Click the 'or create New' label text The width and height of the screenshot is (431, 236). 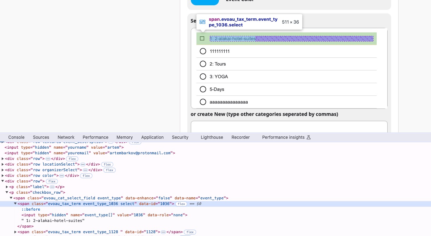[x=265, y=114]
